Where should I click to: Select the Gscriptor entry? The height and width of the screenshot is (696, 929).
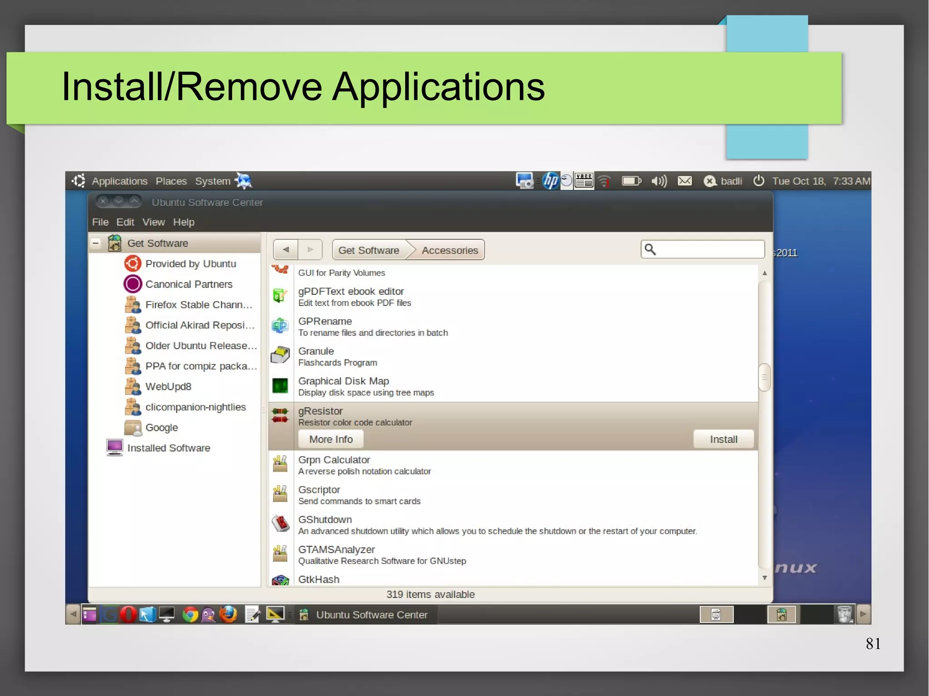click(513, 495)
